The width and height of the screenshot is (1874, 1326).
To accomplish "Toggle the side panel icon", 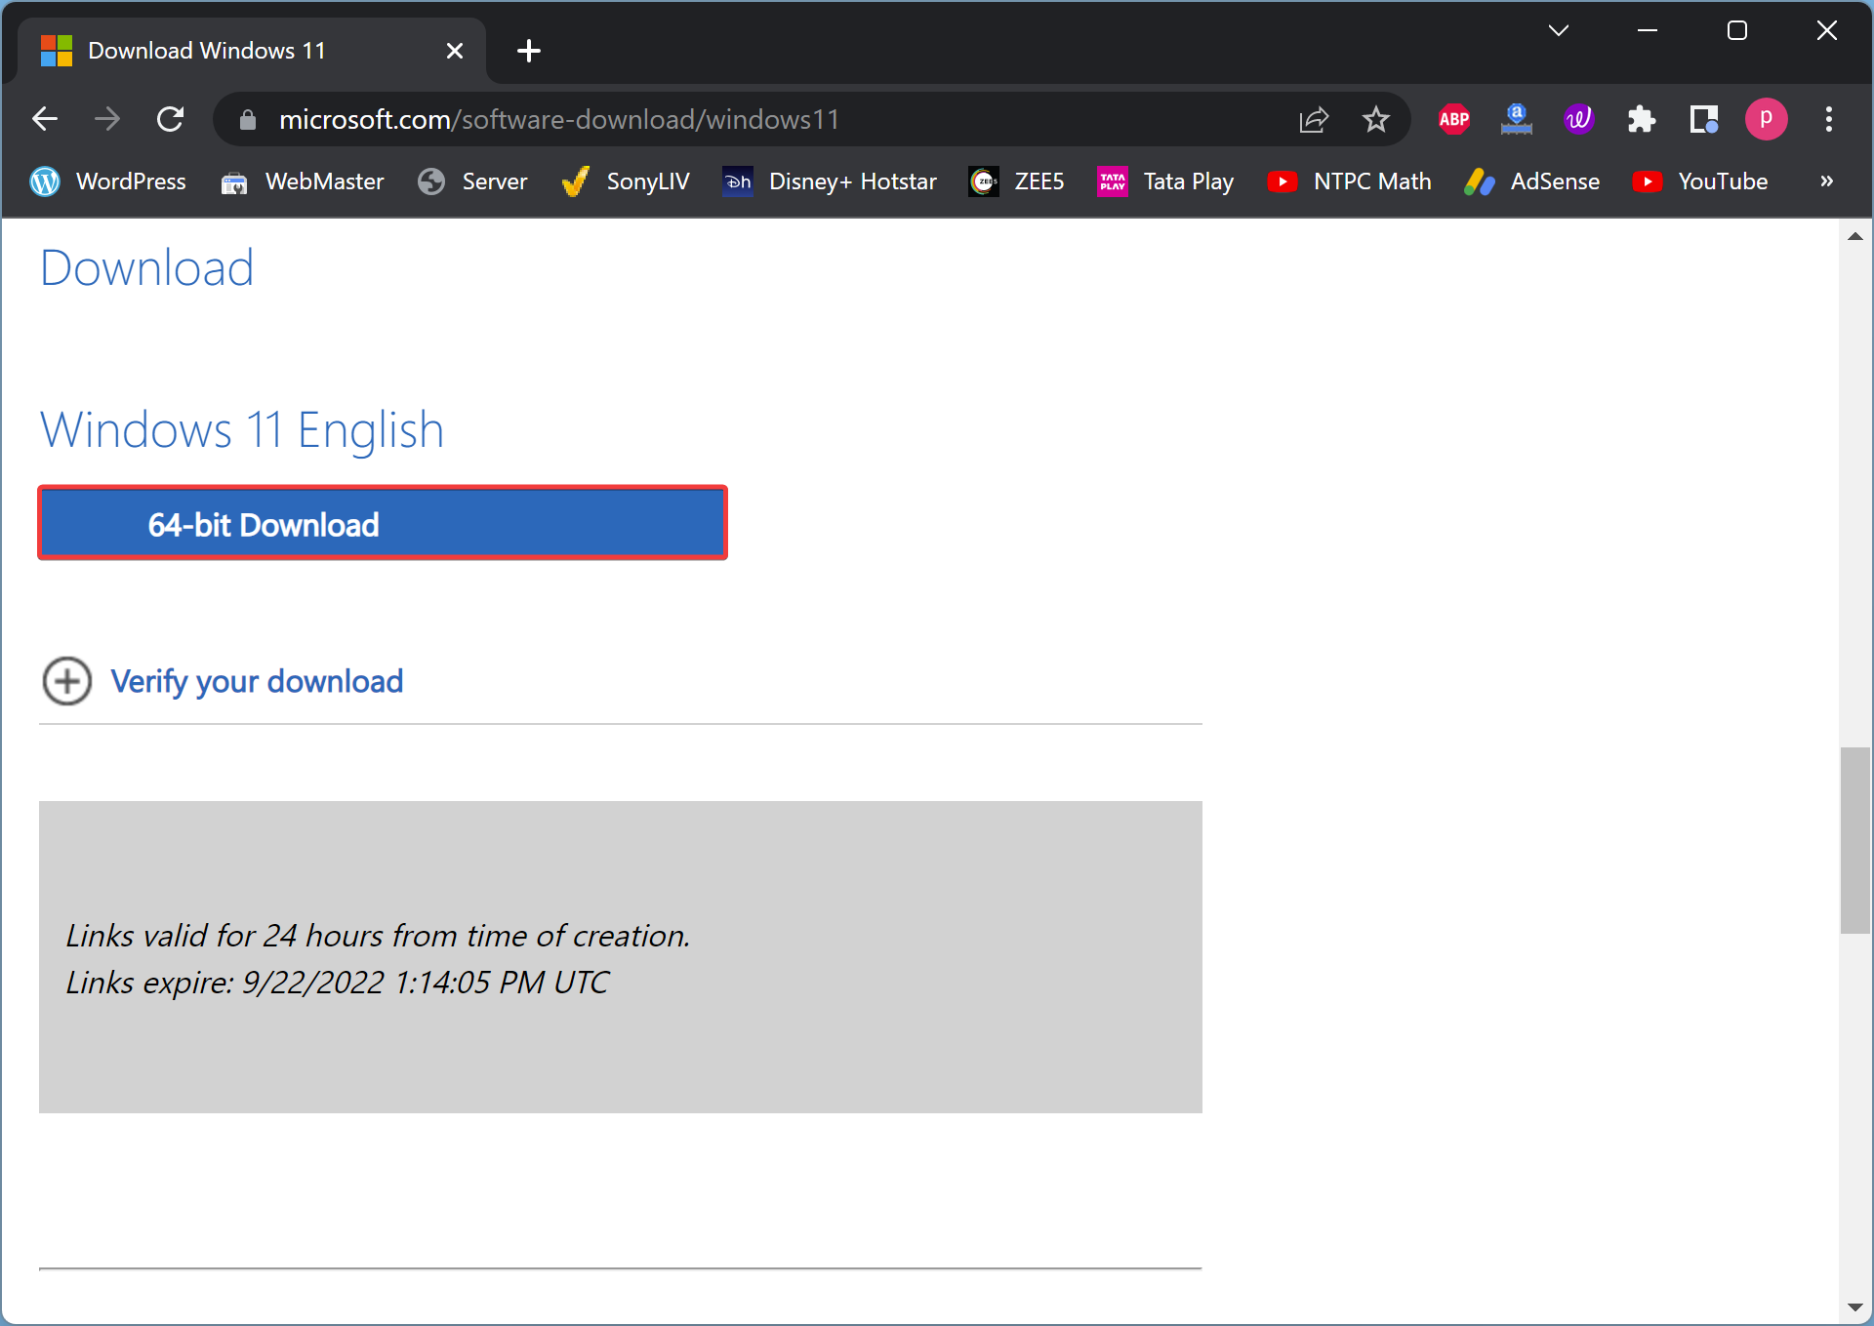I will (x=1704, y=119).
